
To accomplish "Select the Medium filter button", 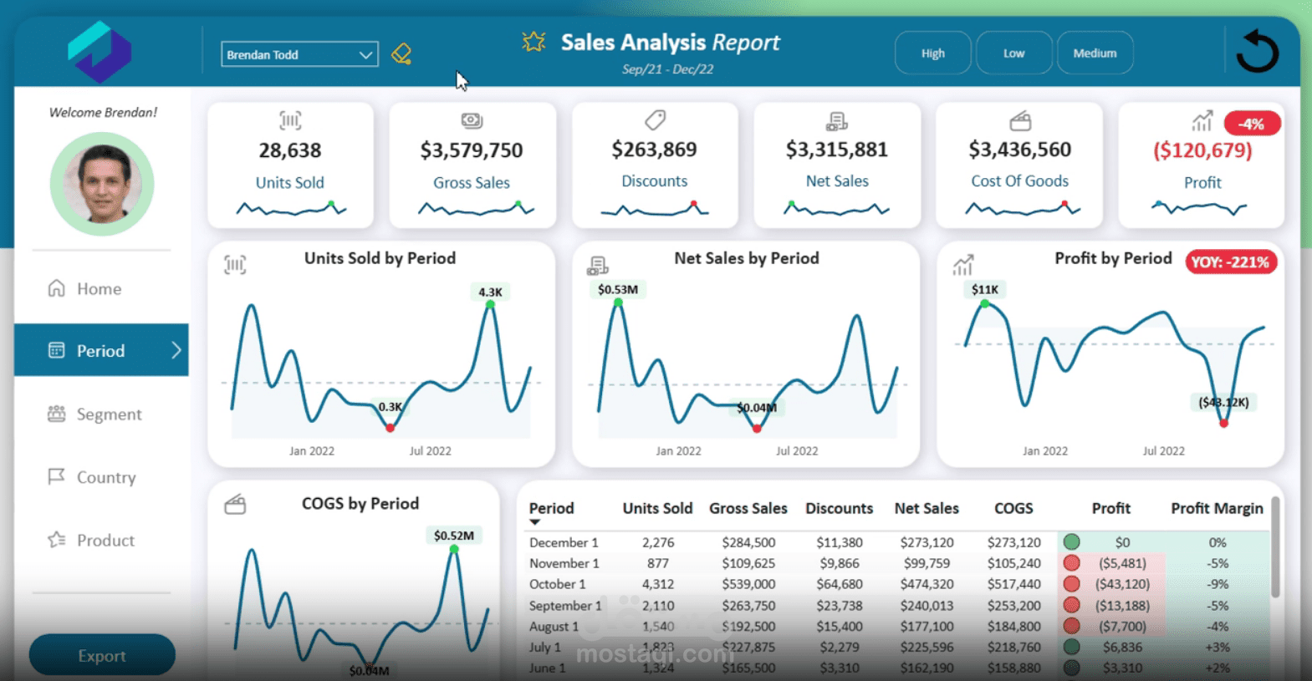I will (x=1095, y=53).
